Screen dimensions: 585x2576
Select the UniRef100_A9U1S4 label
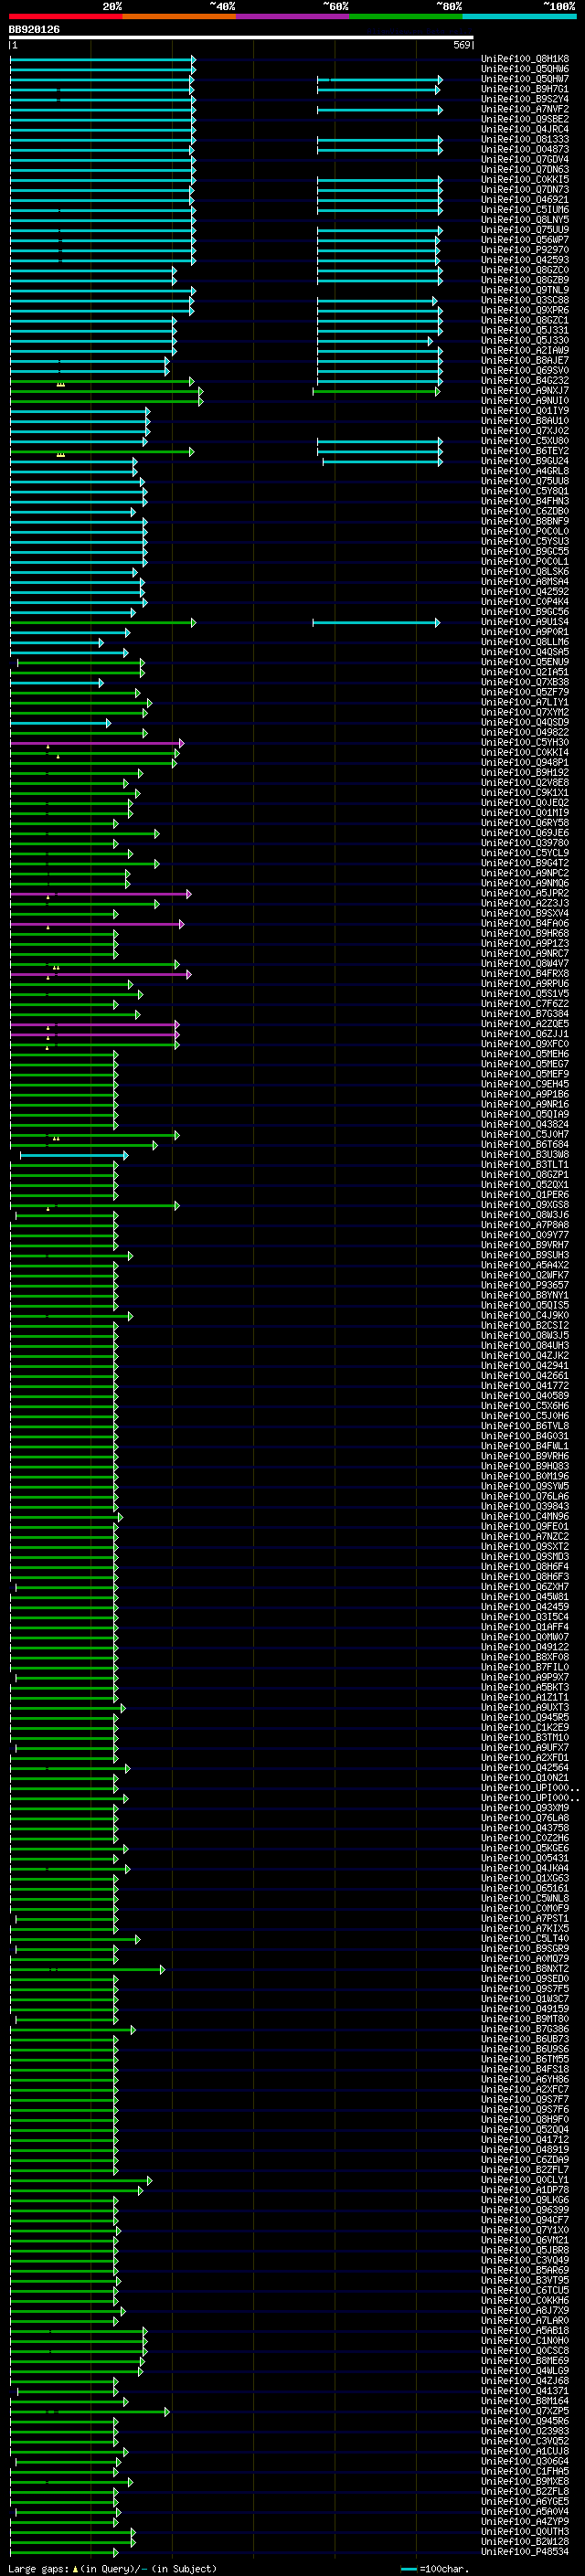click(x=525, y=622)
